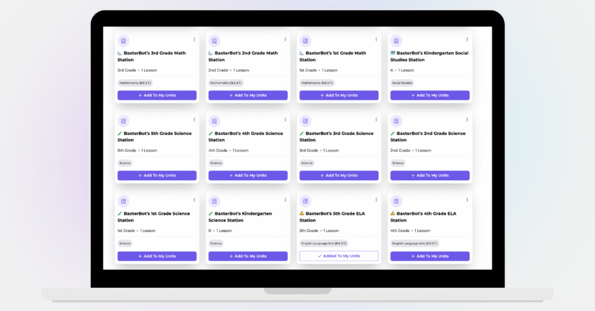This screenshot has height=311, width=595.
Task: Click the unit icon on 2nd Grade Math card
Action: (x=214, y=41)
